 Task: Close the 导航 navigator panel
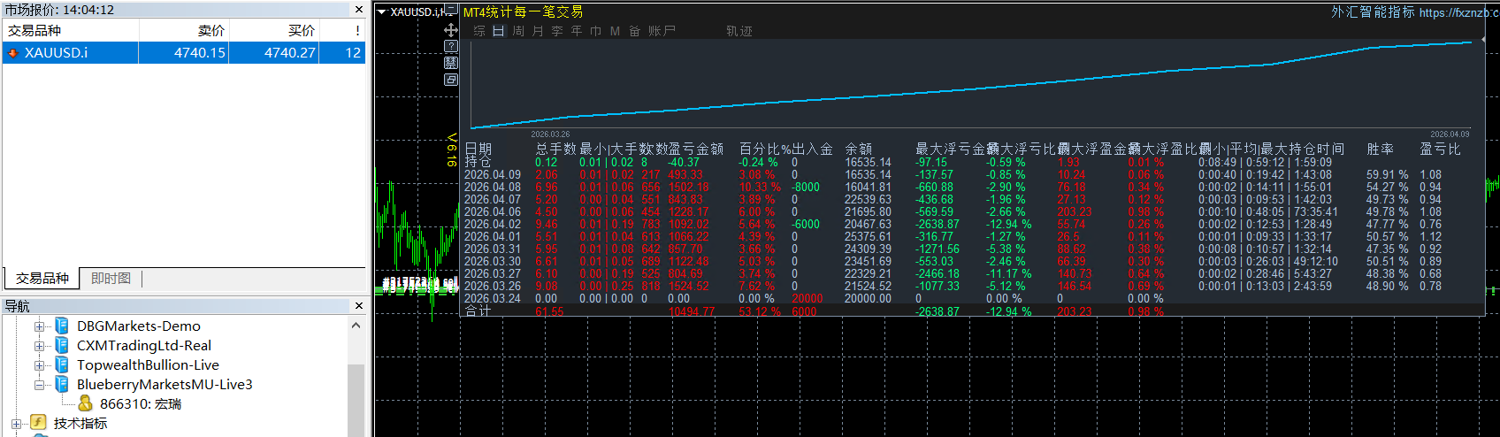(358, 306)
